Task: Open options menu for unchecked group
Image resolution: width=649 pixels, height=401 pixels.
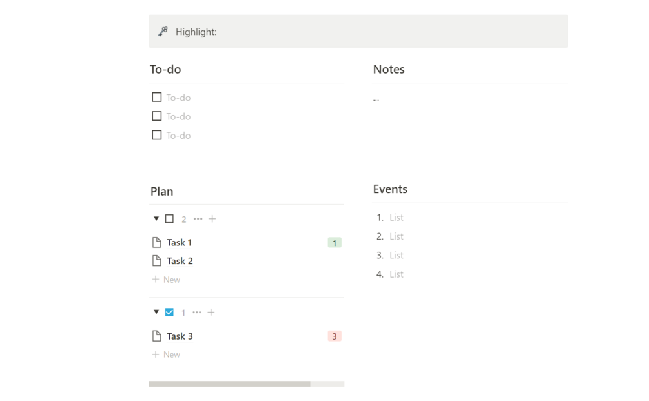Action: tap(198, 219)
